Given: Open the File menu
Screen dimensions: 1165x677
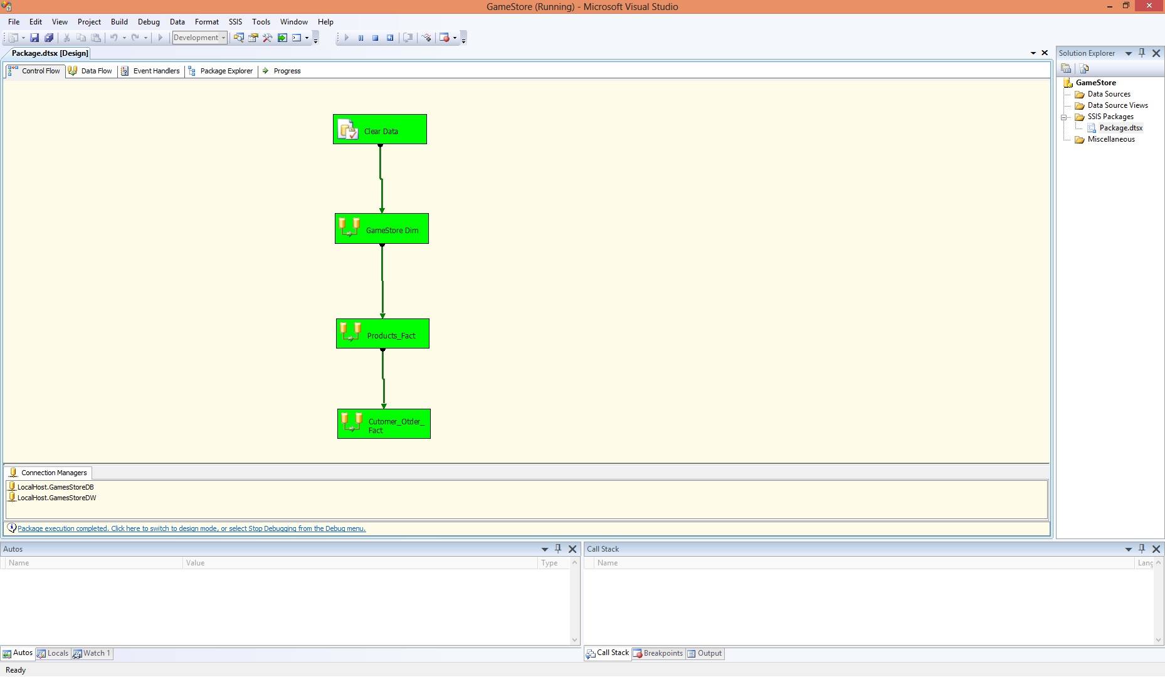Looking at the screenshot, I should 14,22.
